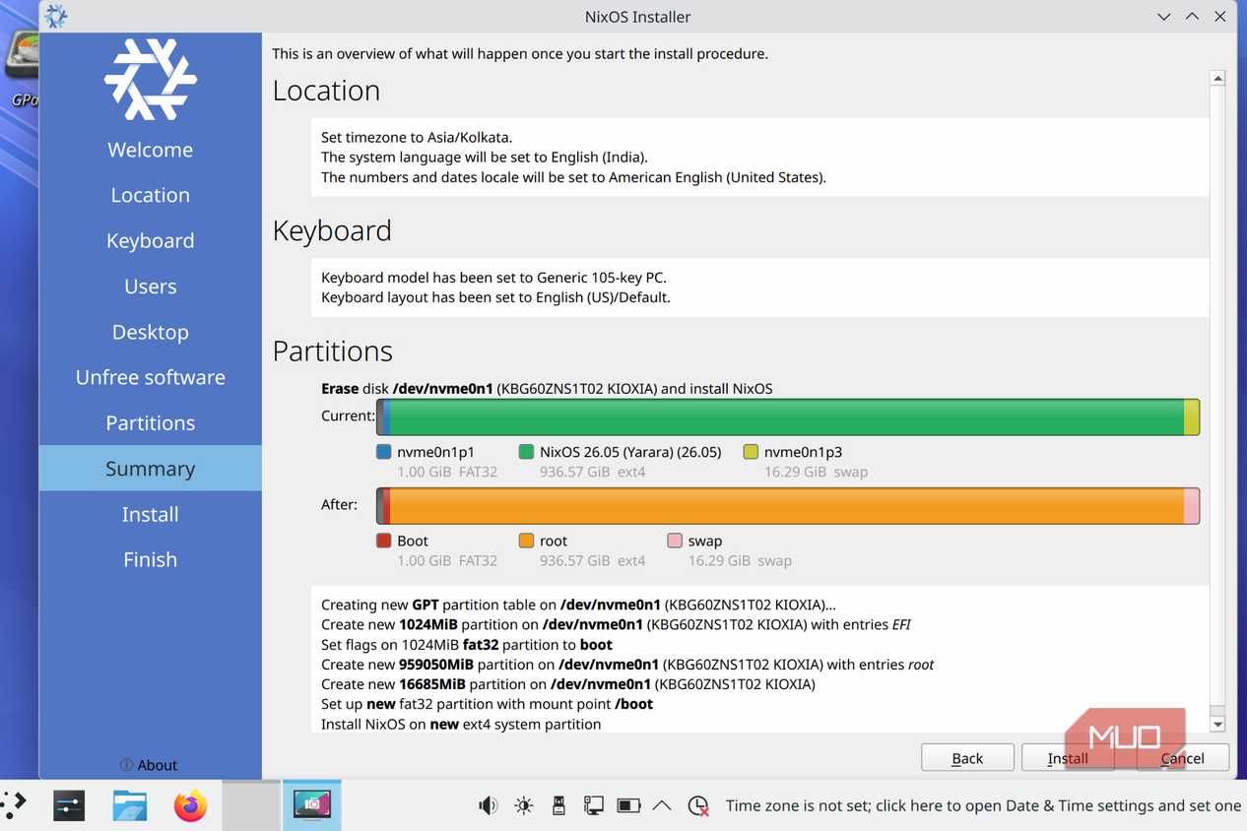Click the "Set timezone to Asia/Kolkata." line
Screen dimensions: 1247x831
pyautogui.click(x=417, y=138)
